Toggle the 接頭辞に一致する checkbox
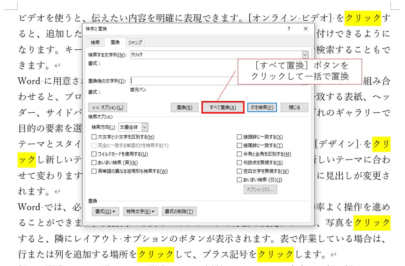405x266 pixels. tap(239, 137)
